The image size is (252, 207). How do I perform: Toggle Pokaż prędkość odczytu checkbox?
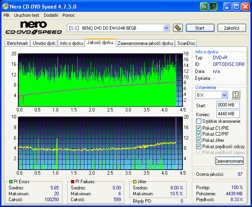(x=198, y=146)
